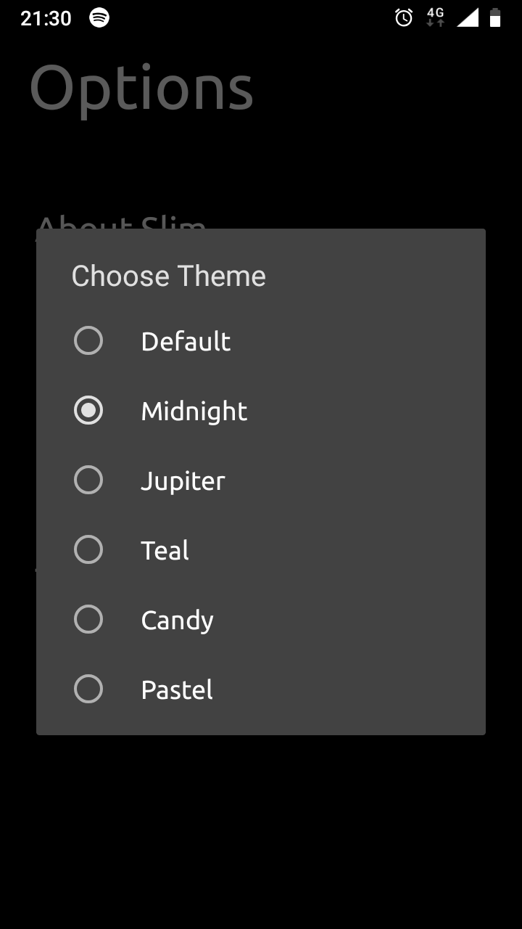The height and width of the screenshot is (929, 522).
Task: Click the 21:30 clock in status bar
Action: [46, 18]
